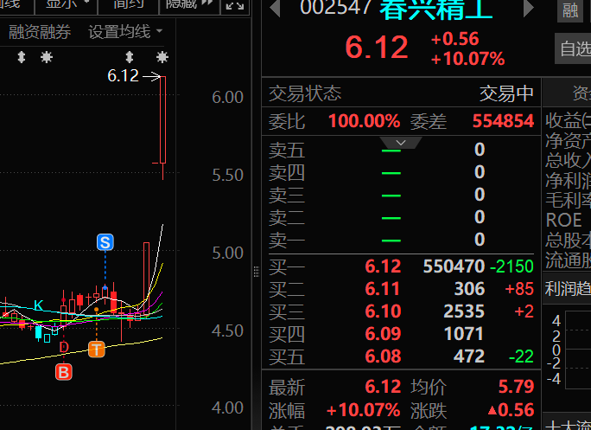Click 6.12 price label on chart
591x430 pixels.
coord(123,76)
